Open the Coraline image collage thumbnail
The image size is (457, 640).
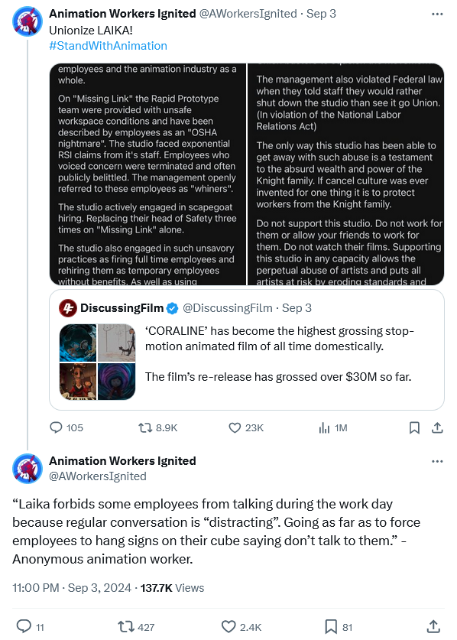(x=97, y=362)
